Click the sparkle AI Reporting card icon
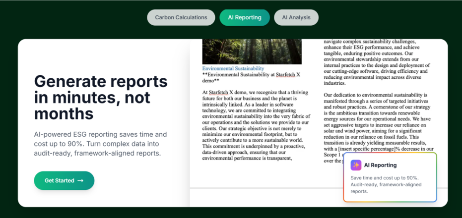Image resolution: width=462 pixels, height=218 pixels. pos(356,165)
